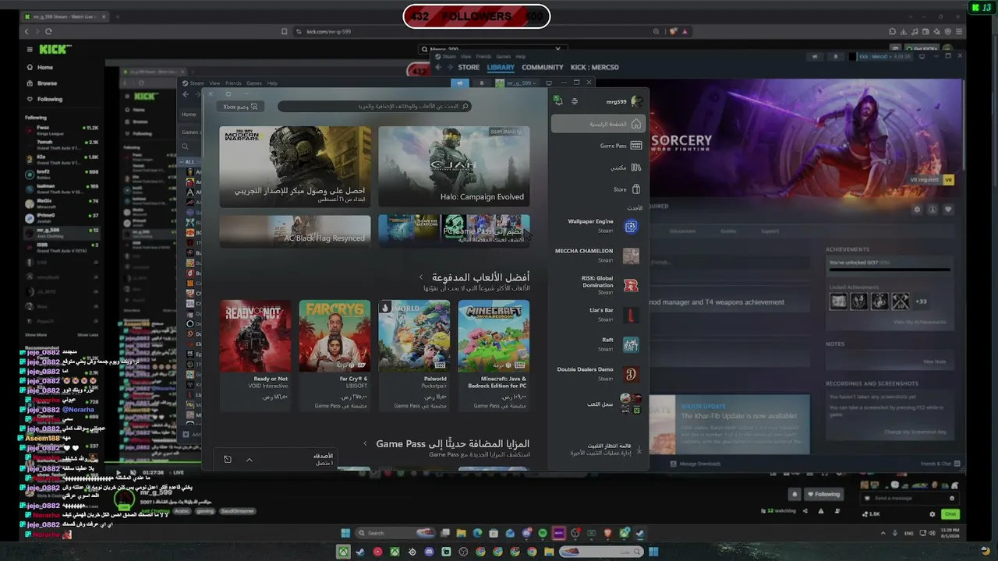Open the Modern Warfare early access banner
The height and width of the screenshot is (561, 998).
click(x=296, y=167)
